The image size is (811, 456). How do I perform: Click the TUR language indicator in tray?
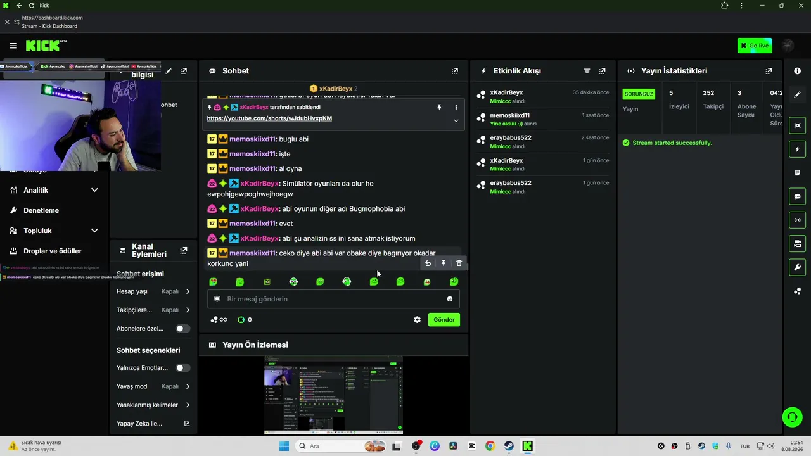744,446
